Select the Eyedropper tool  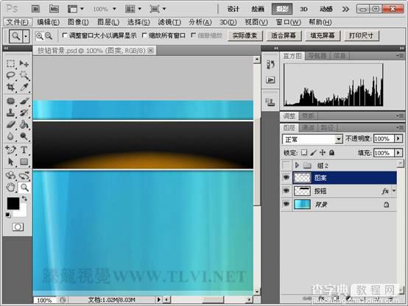(24, 87)
